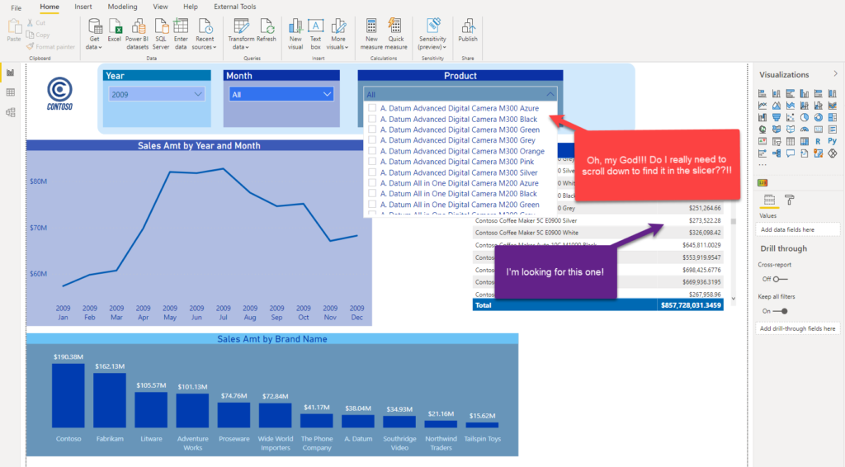Image resolution: width=845 pixels, height=467 pixels.
Task: Expand Recent sources dropdown
Action: [x=205, y=35]
